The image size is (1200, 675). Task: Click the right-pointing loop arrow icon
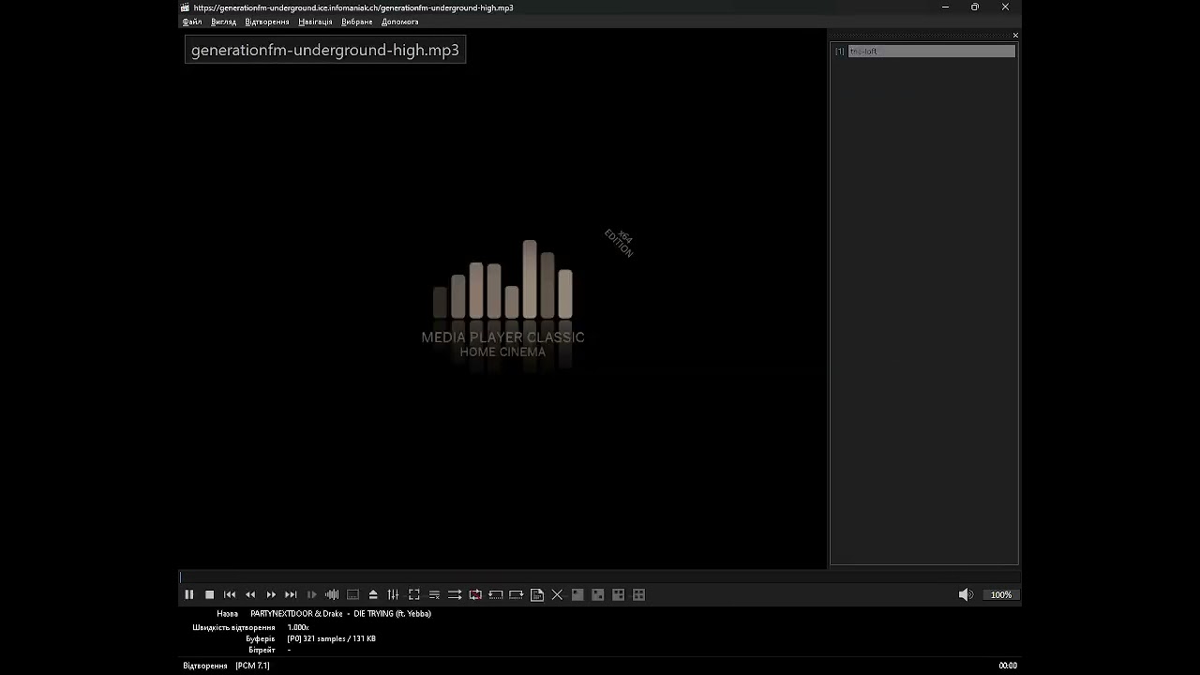pyautogui.click(x=516, y=594)
